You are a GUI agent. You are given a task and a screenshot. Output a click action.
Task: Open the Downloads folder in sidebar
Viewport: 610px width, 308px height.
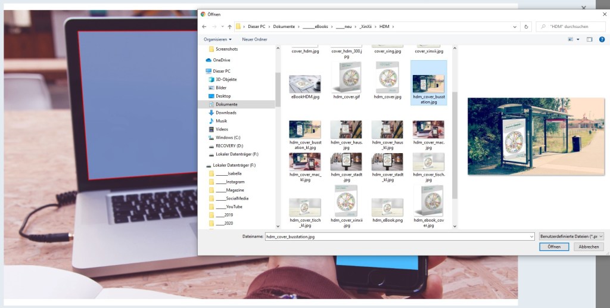click(x=225, y=113)
